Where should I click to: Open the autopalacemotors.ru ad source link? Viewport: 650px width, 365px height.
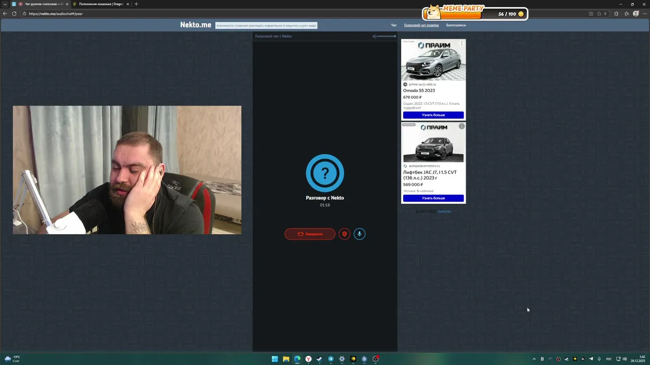pos(424,166)
